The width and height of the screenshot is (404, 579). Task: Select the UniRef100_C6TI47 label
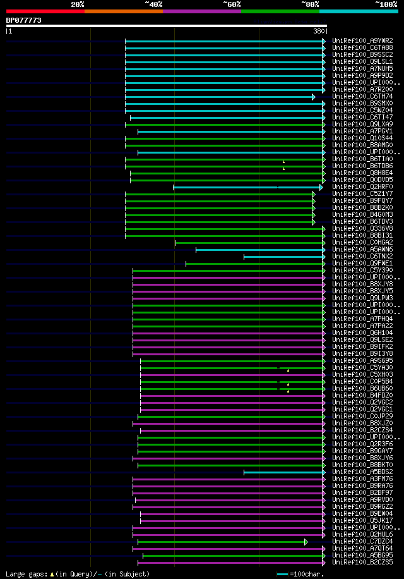(362, 117)
